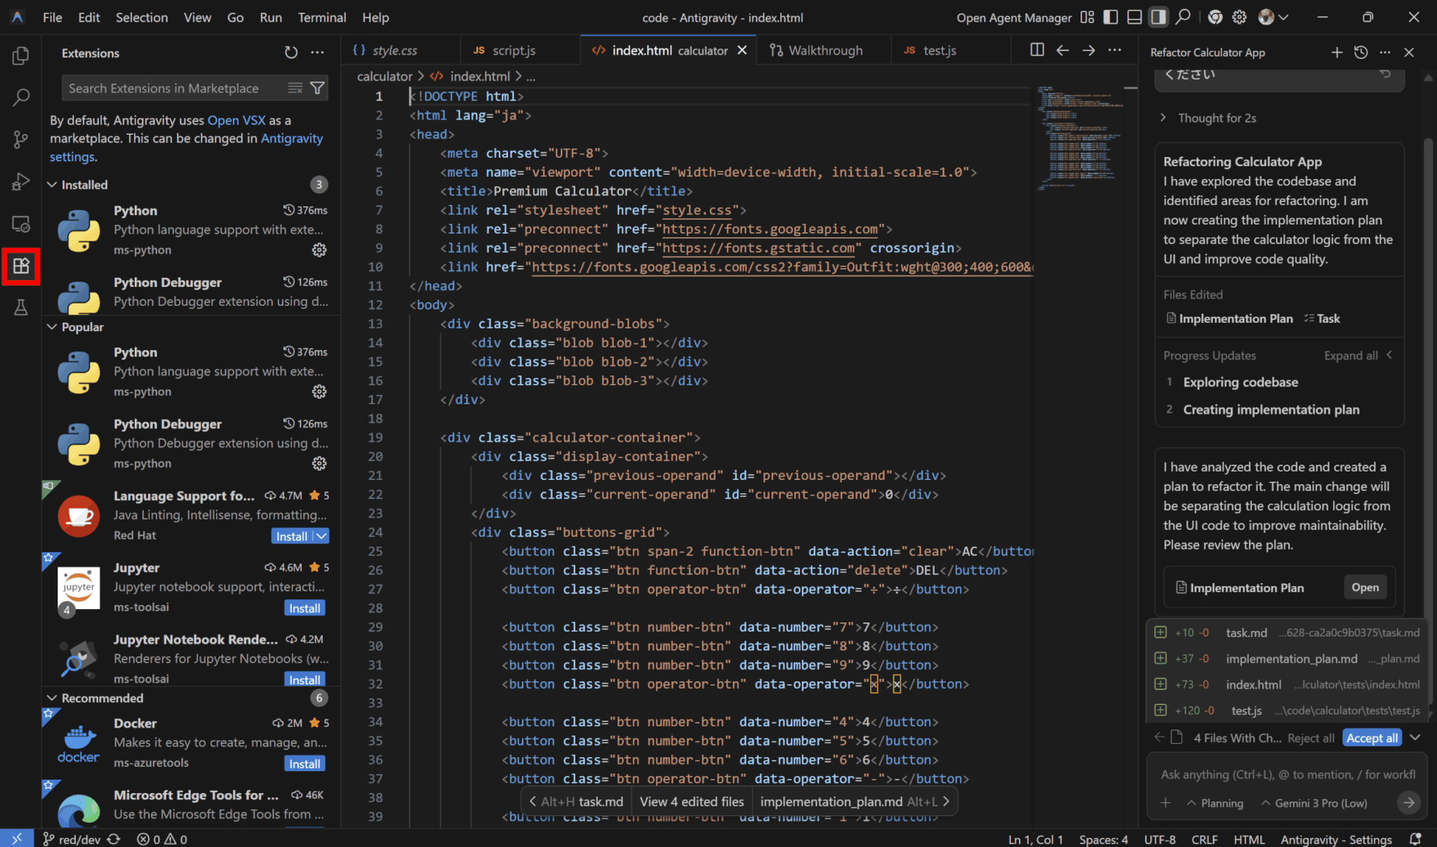Switch to the script.js tab
The height and width of the screenshot is (847, 1437).
click(513, 51)
